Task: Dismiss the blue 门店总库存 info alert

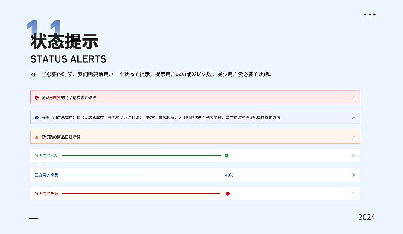Action: pyautogui.click(x=354, y=117)
